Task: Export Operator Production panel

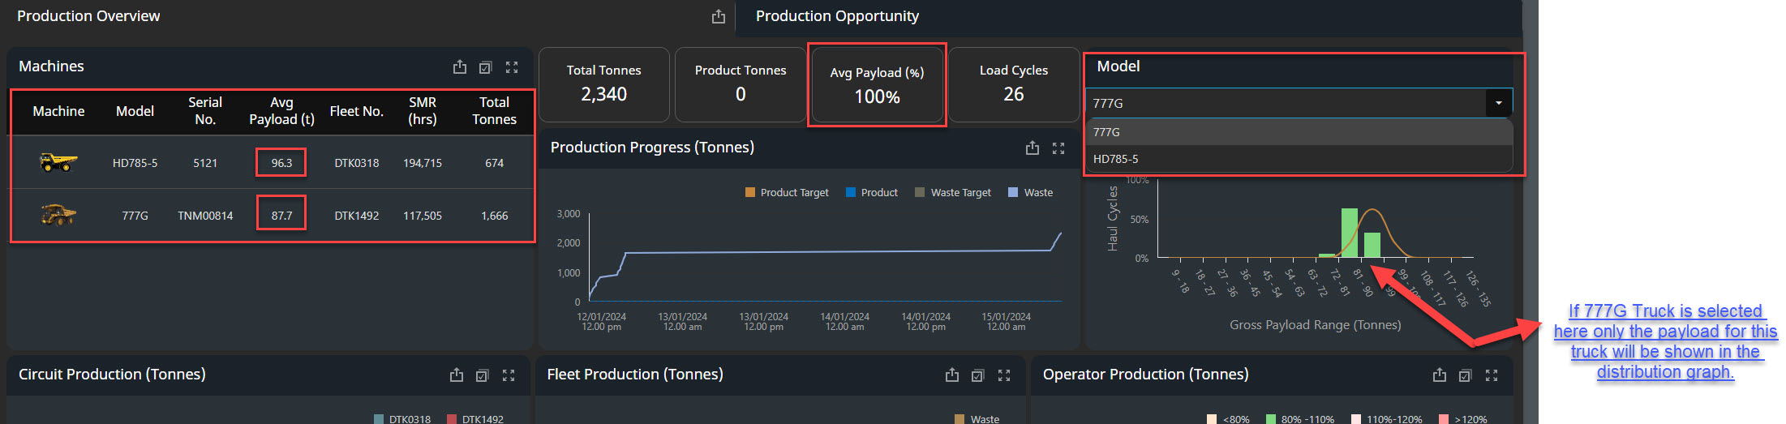Action: (1440, 375)
